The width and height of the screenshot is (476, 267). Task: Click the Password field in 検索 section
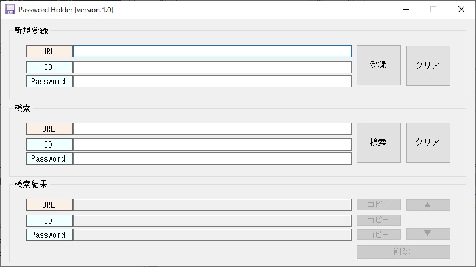[x=212, y=158]
